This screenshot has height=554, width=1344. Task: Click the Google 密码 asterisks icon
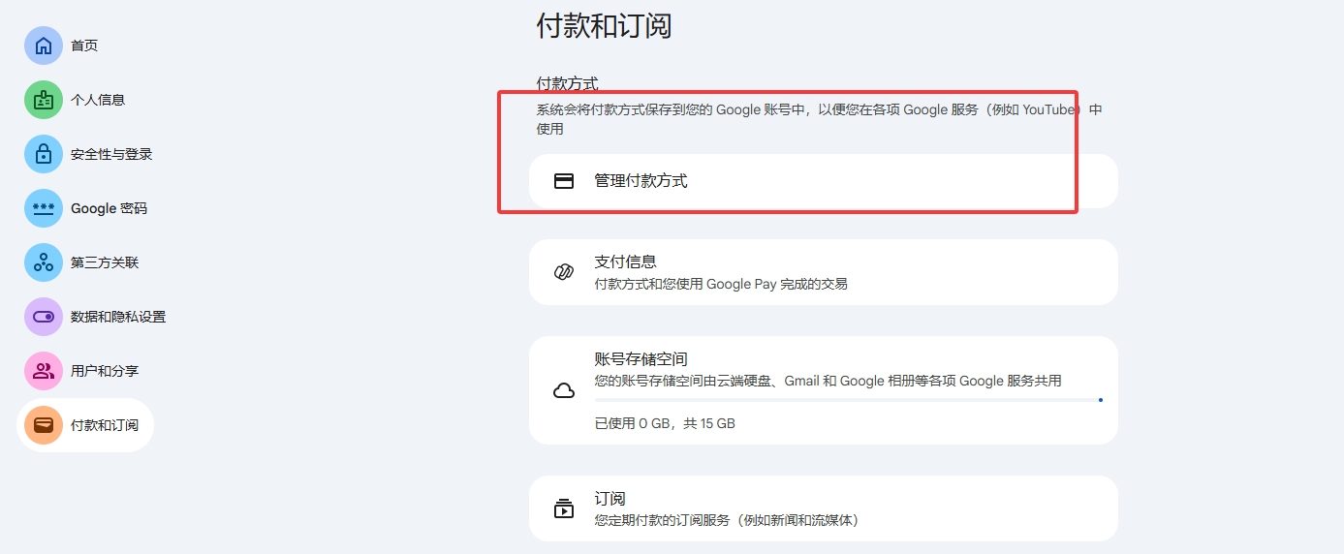point(44,208)
